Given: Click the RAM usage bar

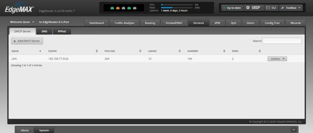Looking at the screenshot, I should 177,8.
